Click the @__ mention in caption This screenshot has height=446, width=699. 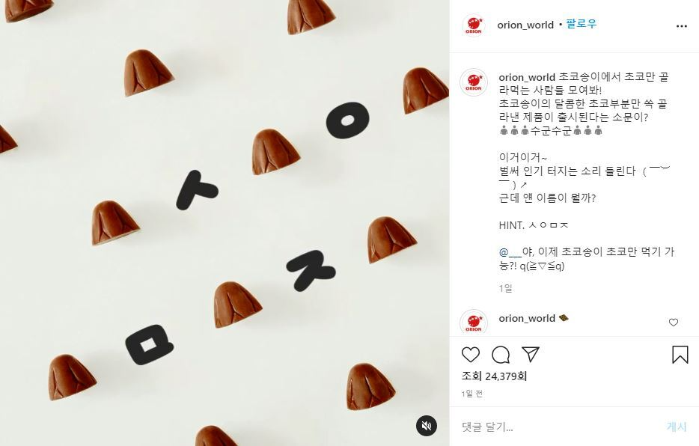pyautogui.click(x=510, y=252)
